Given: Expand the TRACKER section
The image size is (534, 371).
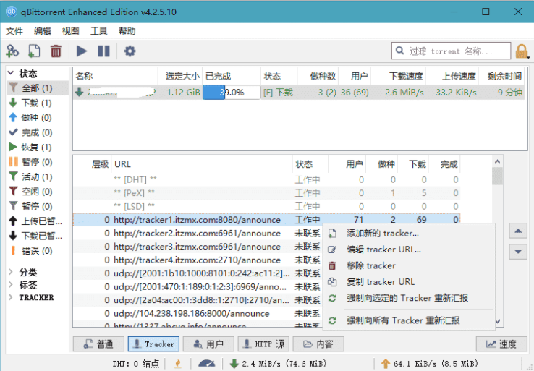Looking at the screenshot, I should click(x=11, y=297).
